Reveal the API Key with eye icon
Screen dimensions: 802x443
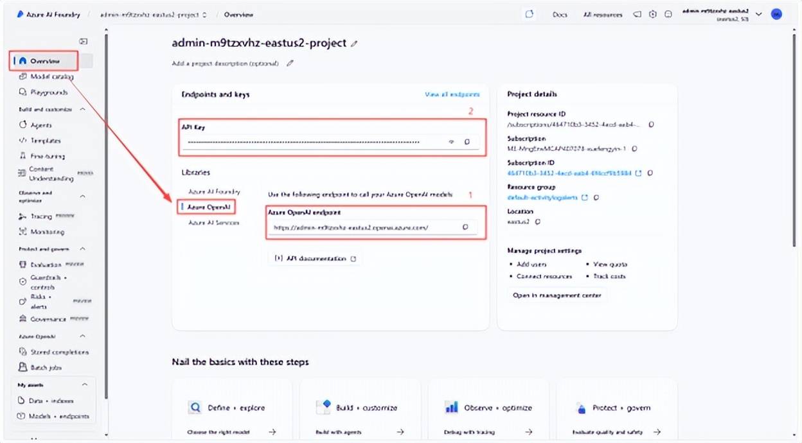(x=451, y=142)
